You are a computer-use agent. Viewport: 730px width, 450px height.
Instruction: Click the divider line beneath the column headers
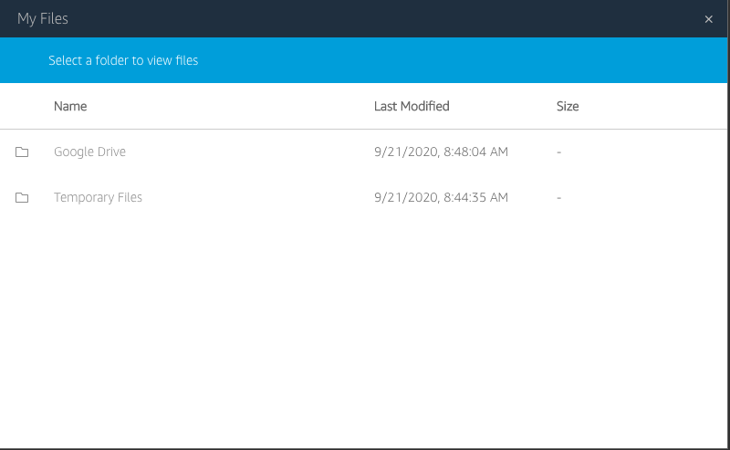(x=365, y=129)
